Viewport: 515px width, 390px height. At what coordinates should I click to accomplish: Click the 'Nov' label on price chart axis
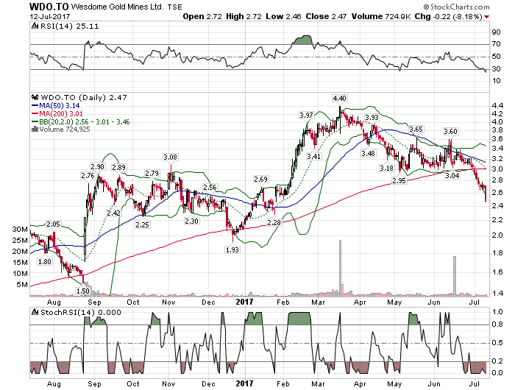(x=168, y=302)
